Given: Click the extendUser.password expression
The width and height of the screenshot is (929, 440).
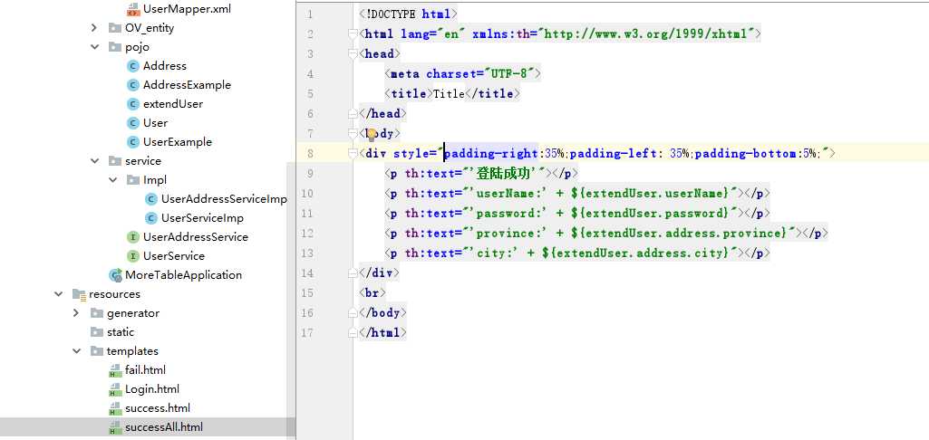Looking at the screenshot, I should (x=649, y=213).
